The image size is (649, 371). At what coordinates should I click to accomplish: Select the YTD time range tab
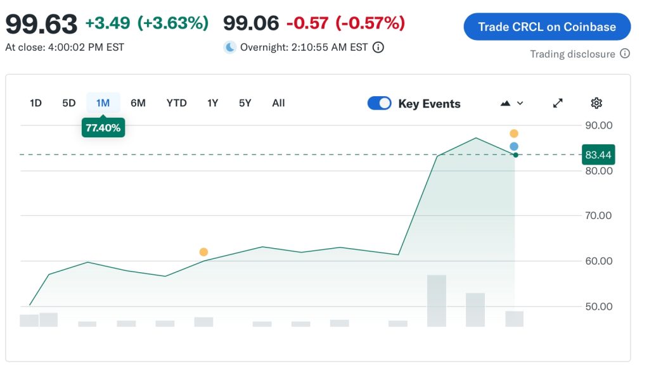click(176, 103)
